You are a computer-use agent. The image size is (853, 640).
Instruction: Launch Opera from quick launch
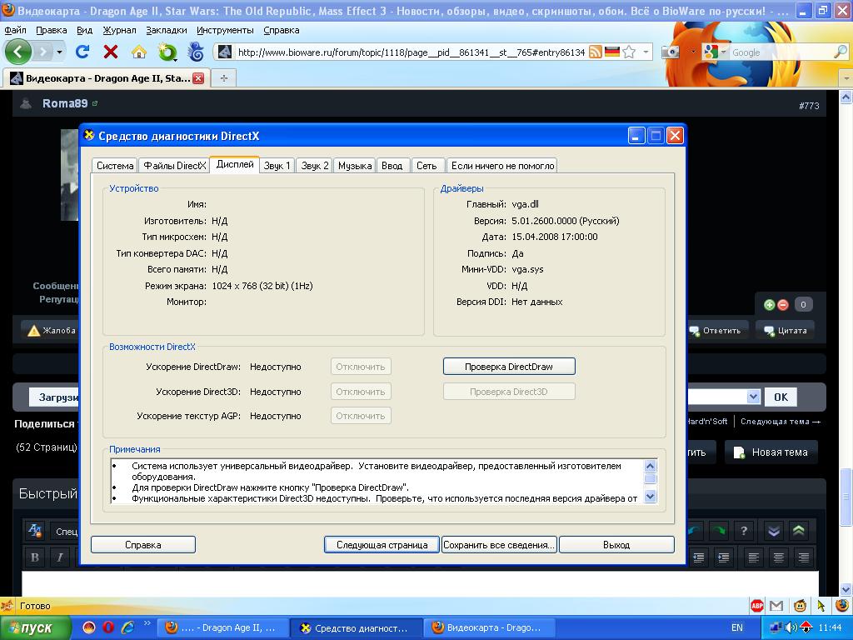(x=108, y=627)
